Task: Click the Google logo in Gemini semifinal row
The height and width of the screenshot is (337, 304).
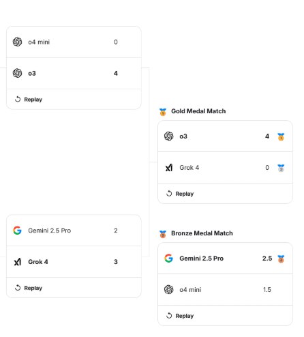Action: point(17,231)
